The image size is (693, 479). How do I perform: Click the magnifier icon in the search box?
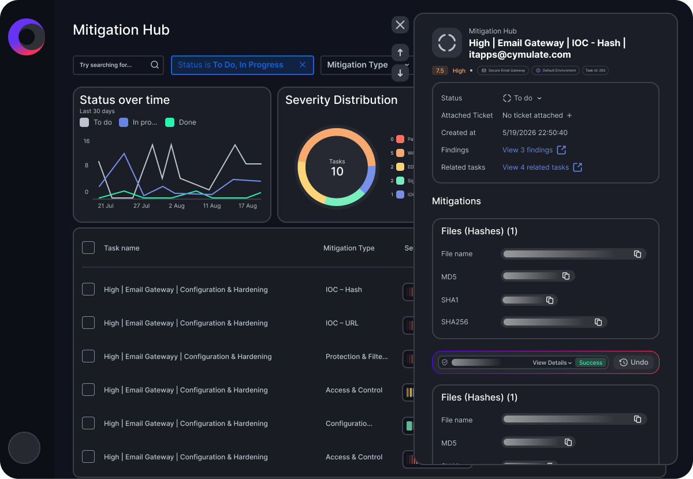[x=155, y=65]
